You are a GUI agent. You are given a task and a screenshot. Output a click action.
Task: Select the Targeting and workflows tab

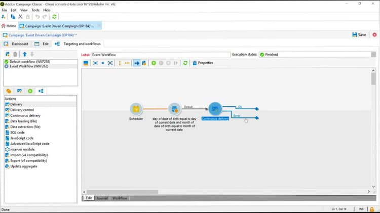click(x=78, y=44)
